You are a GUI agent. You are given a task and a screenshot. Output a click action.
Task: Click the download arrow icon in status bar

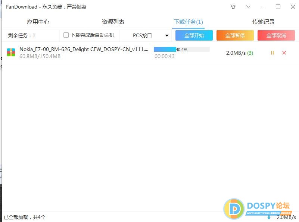pyautogui.click(x=269, y=217)
